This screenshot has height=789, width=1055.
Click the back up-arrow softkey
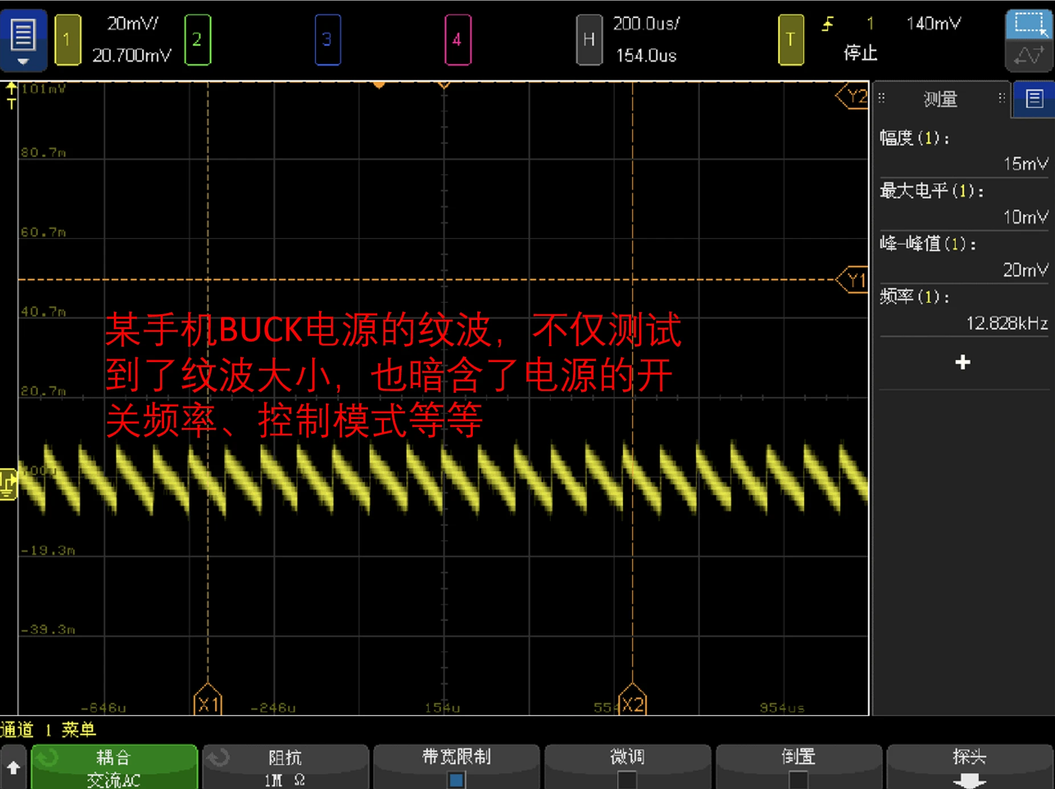14,767
